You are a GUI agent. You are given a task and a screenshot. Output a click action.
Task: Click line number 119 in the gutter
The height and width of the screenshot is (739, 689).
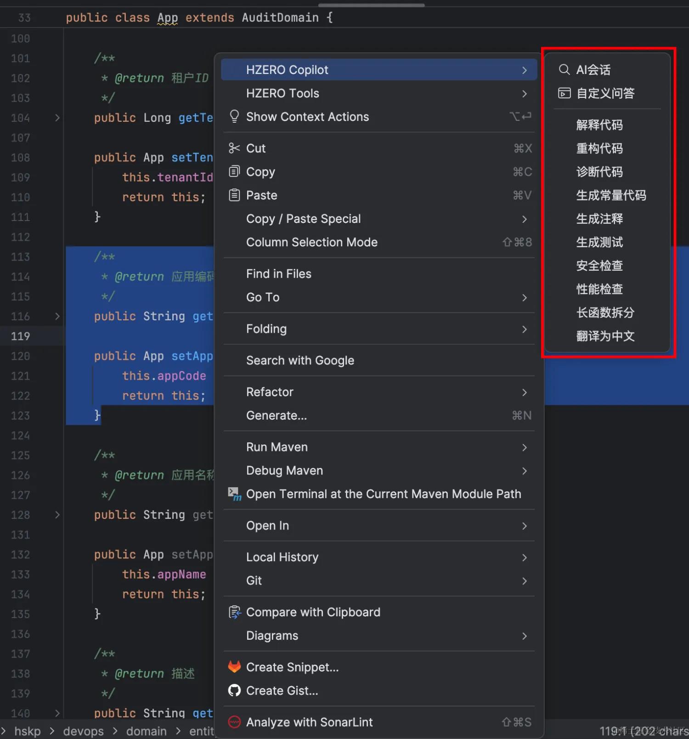click(x=20, y=336)
